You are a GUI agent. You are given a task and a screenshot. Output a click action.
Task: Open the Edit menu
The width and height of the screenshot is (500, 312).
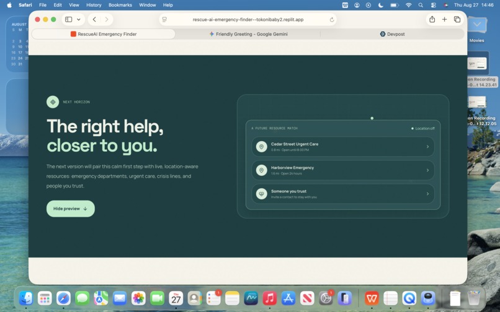58,5
